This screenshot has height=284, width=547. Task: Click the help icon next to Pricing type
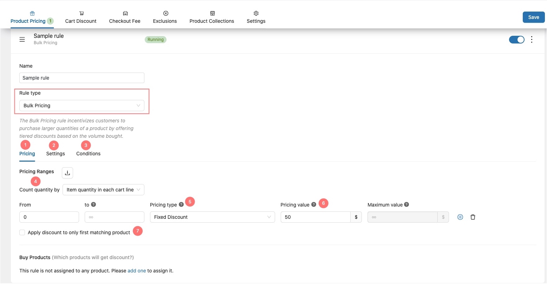[x=181, y=204]
